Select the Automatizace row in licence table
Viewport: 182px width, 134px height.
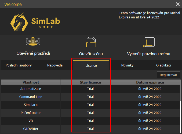pos(31,89)
